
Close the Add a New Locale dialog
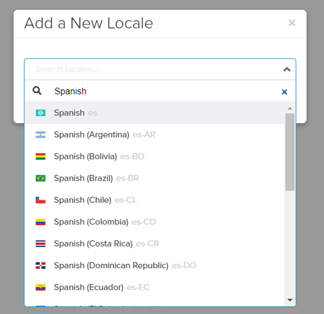292,23
